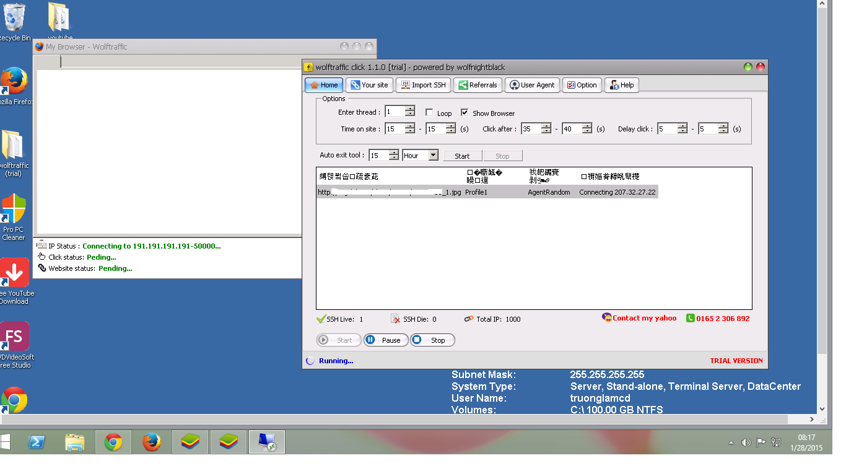The image size is (846, 476).
Task: Open PowerShell from the taskbar
Action: tap(37, 442)
